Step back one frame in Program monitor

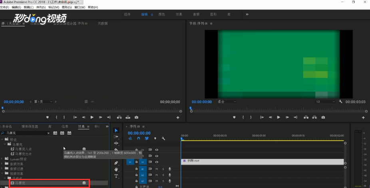tap(270, 117)
